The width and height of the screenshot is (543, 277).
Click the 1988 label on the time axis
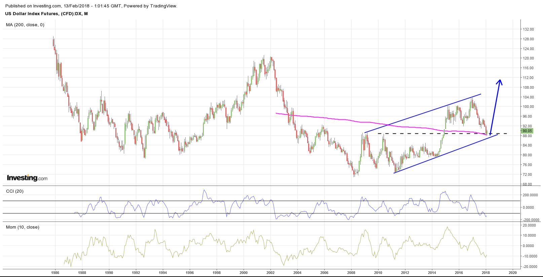coord(82,273)
